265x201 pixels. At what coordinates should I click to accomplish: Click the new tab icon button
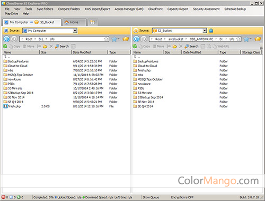pyautogui.click(x=93, y=22)
